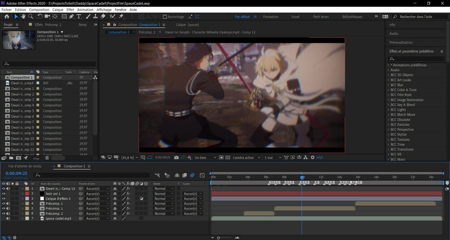Click the timeline zoom slider at bottom
Screen dimensions: 450x240
pos(219,238)
